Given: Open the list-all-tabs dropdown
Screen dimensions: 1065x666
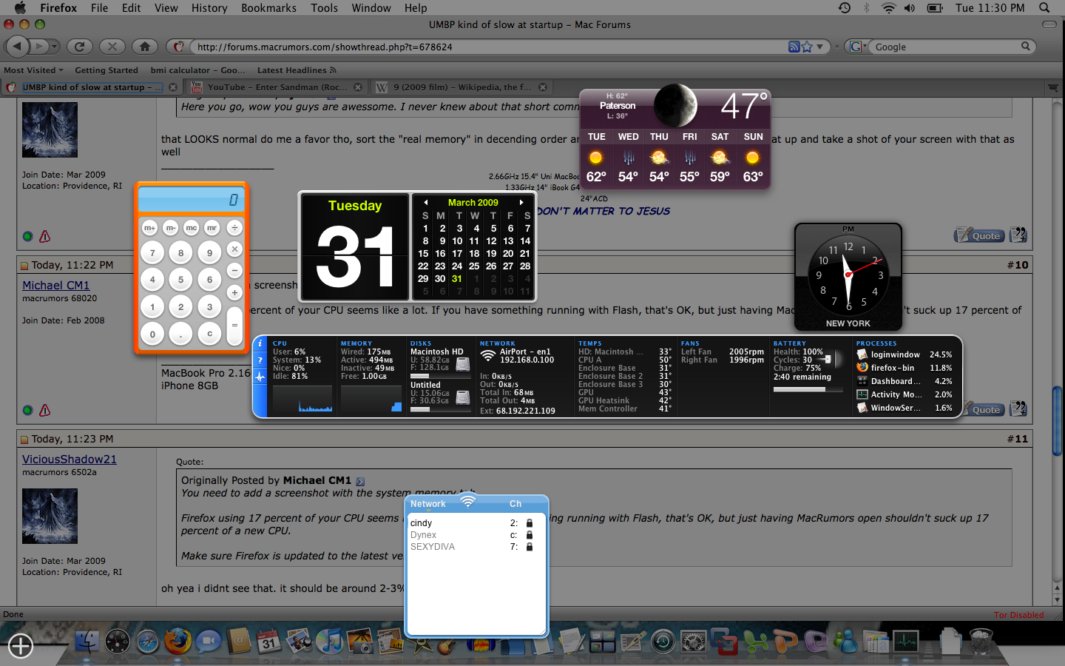Looking at the screenshot, I should coord(1052,87).
